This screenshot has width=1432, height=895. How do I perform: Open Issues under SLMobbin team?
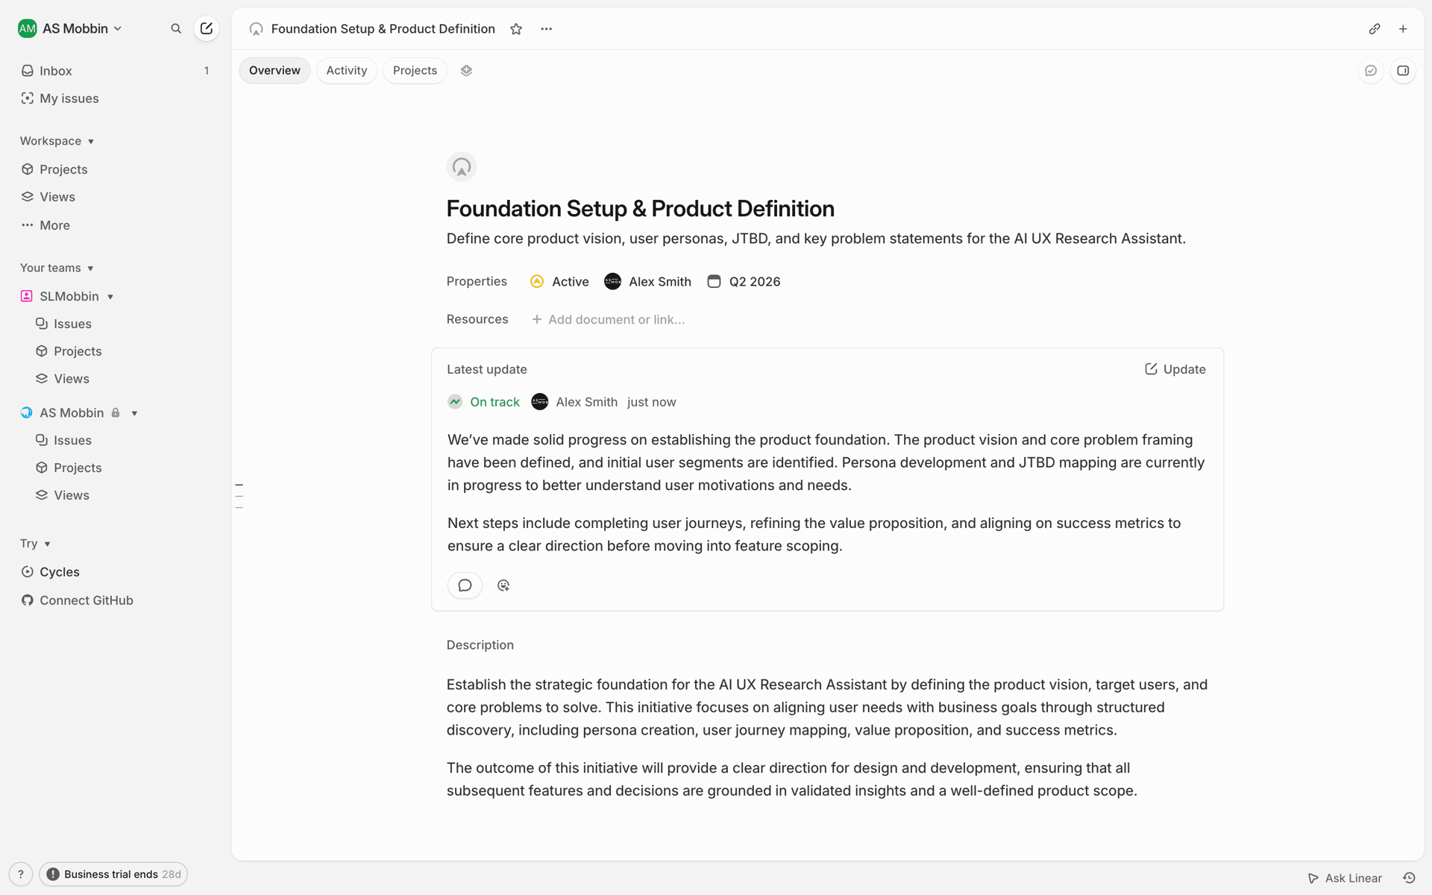(x=64, y=324)
